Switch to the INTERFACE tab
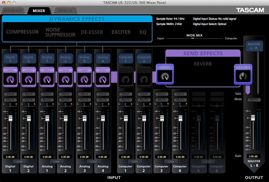269x182 pixels. [13, 11]
